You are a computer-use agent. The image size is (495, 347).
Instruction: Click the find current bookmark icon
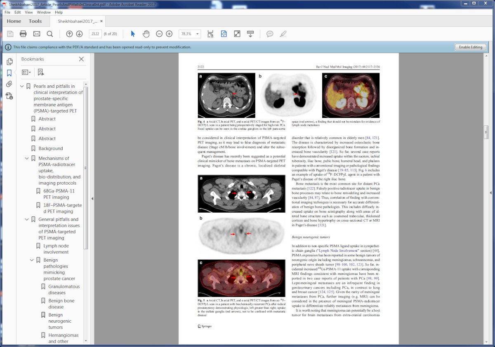(40, 72)
